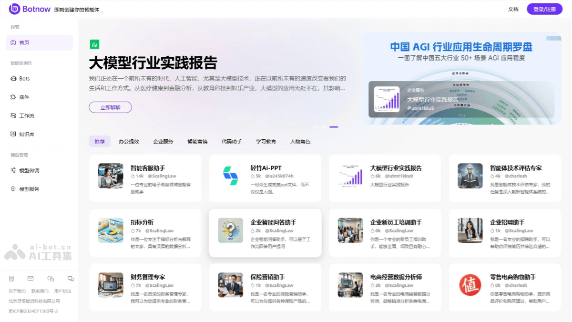Click the Botnow logo icon
Viewport: 572px width, 322px height.
(x=14, y=9)
